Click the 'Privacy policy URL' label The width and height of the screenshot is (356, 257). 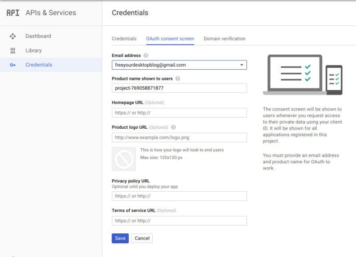[x=130, y=181]
